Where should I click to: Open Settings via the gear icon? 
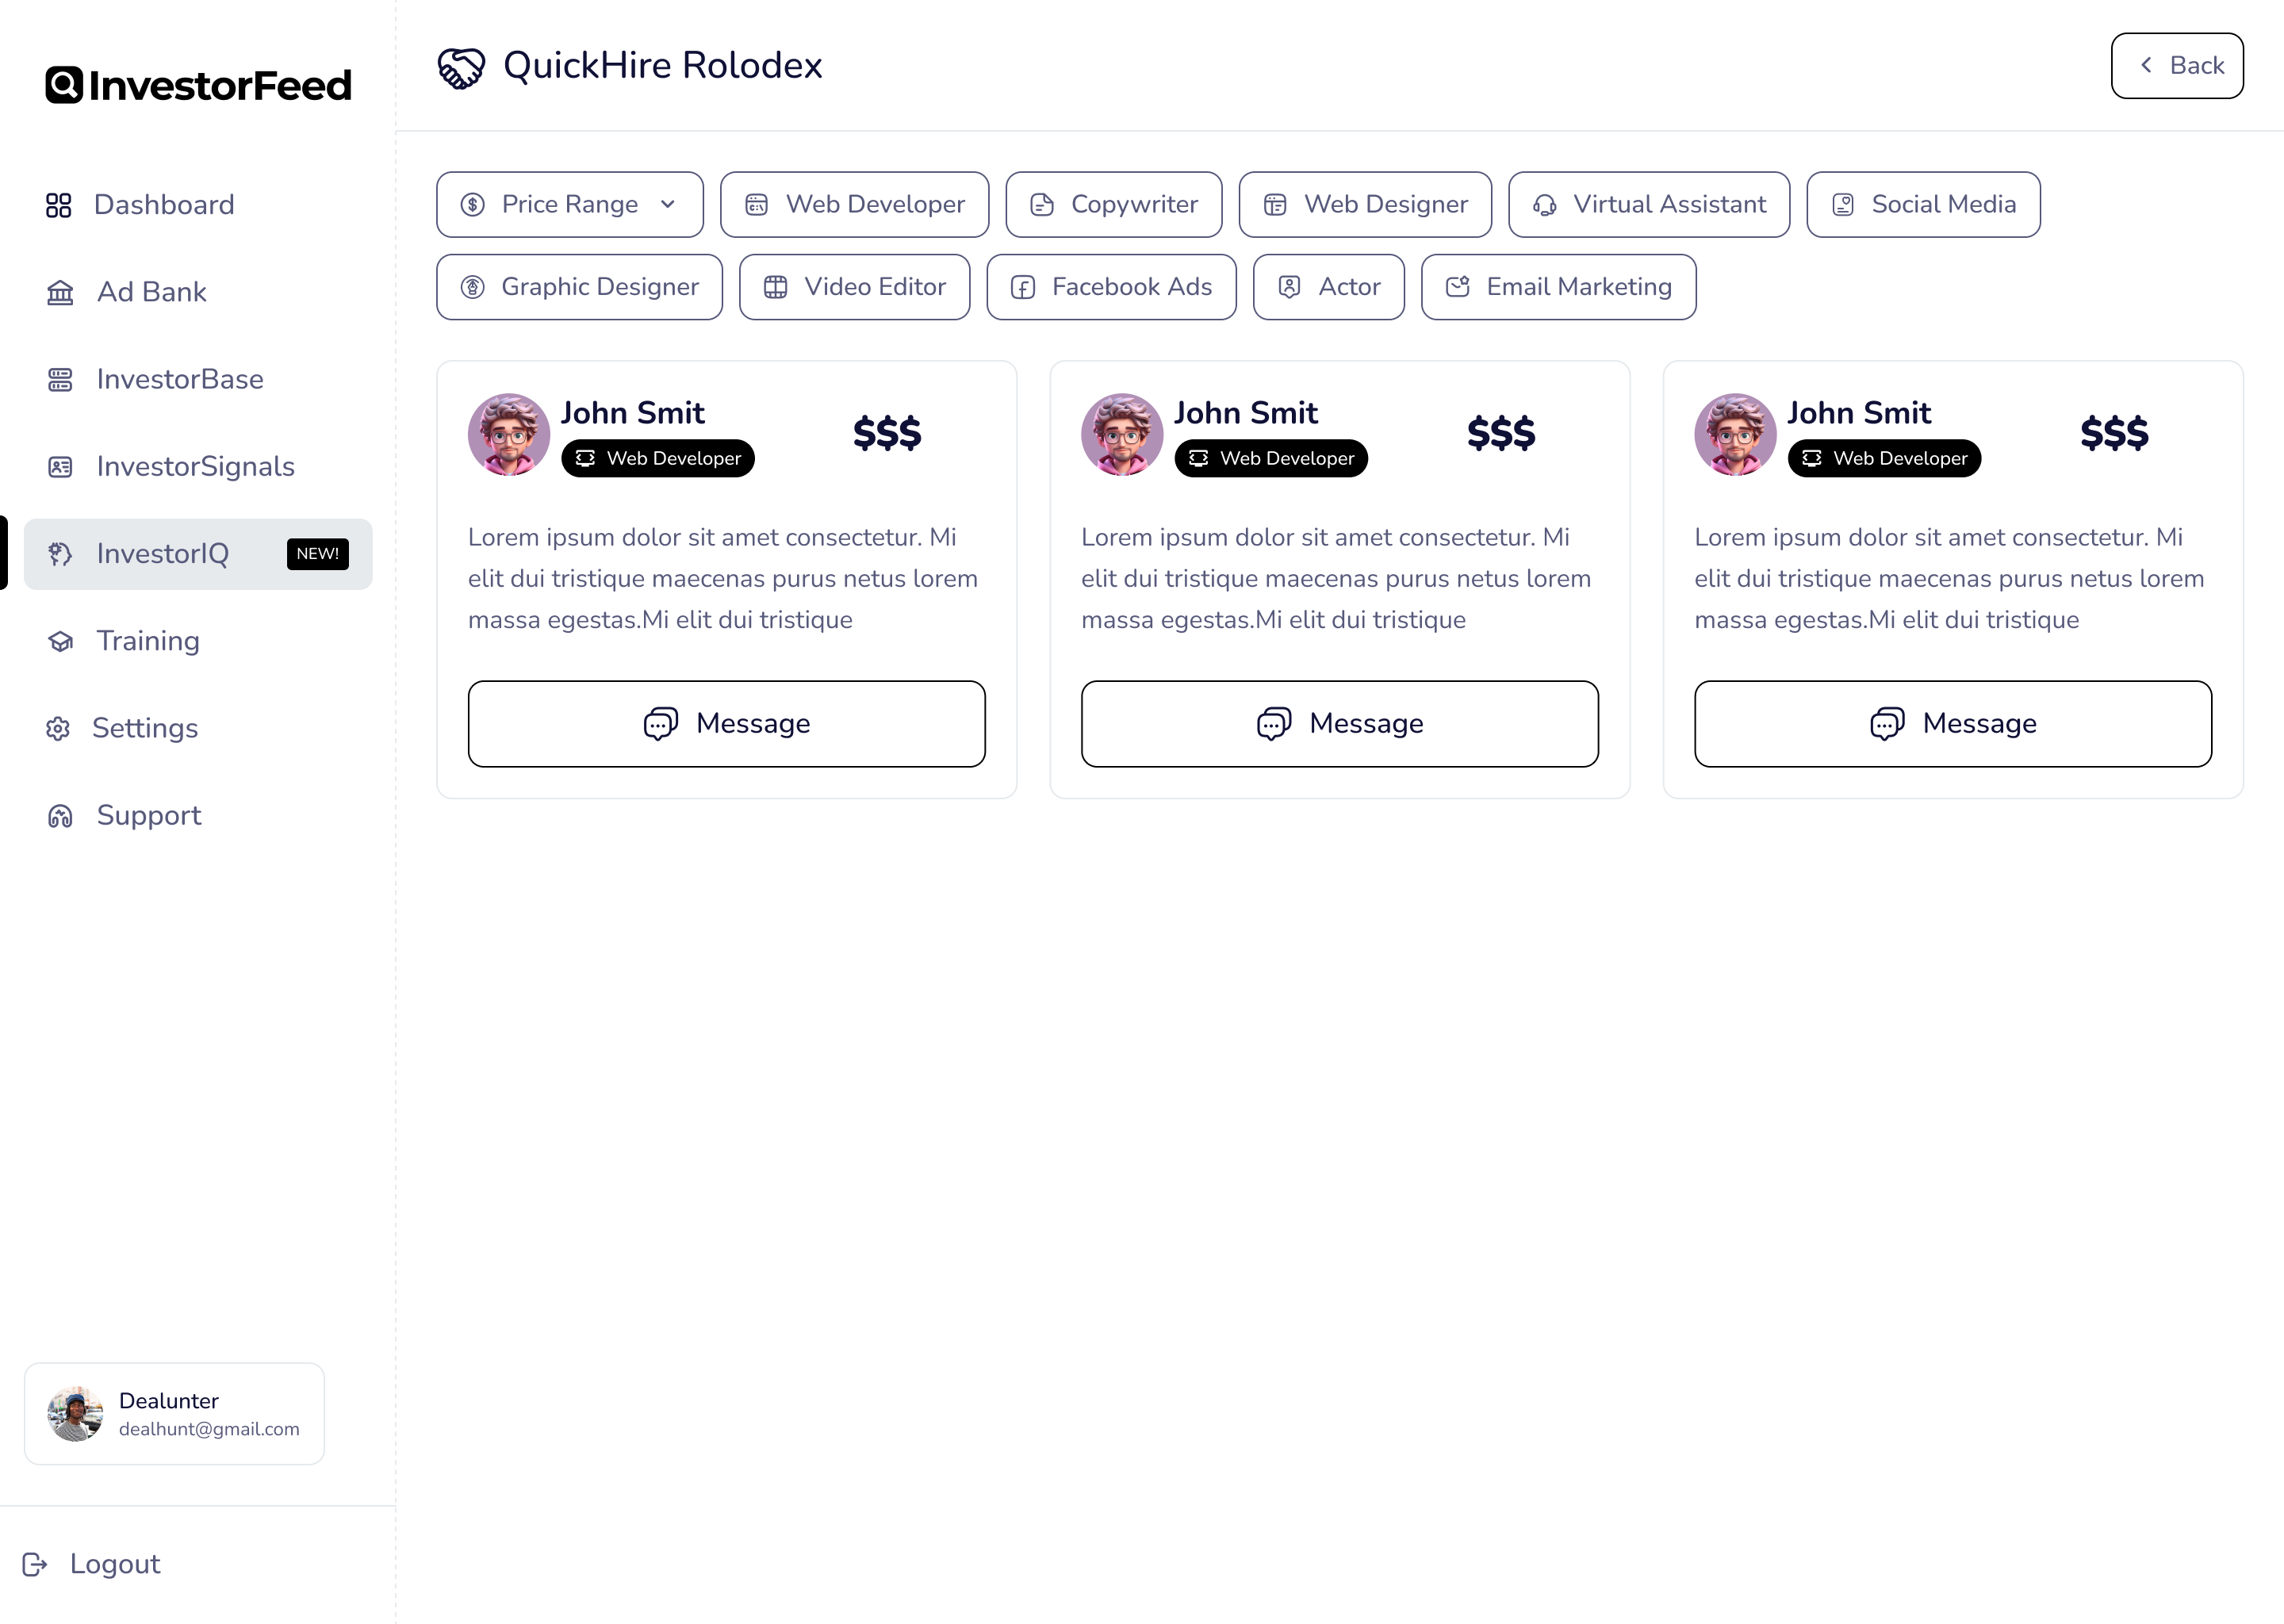click(58, 729)
